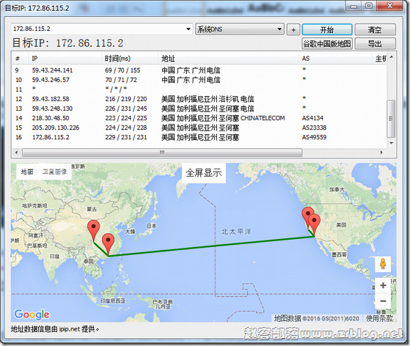The image size is (410, 346).
Task: Click the horizontal scrollbar thumb of results
Action: tap(162, 152)
